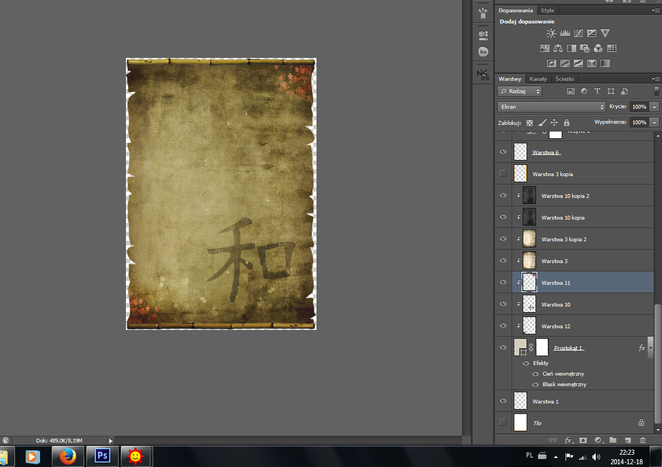Select the Warstwy tab

[x=510, y=79]
